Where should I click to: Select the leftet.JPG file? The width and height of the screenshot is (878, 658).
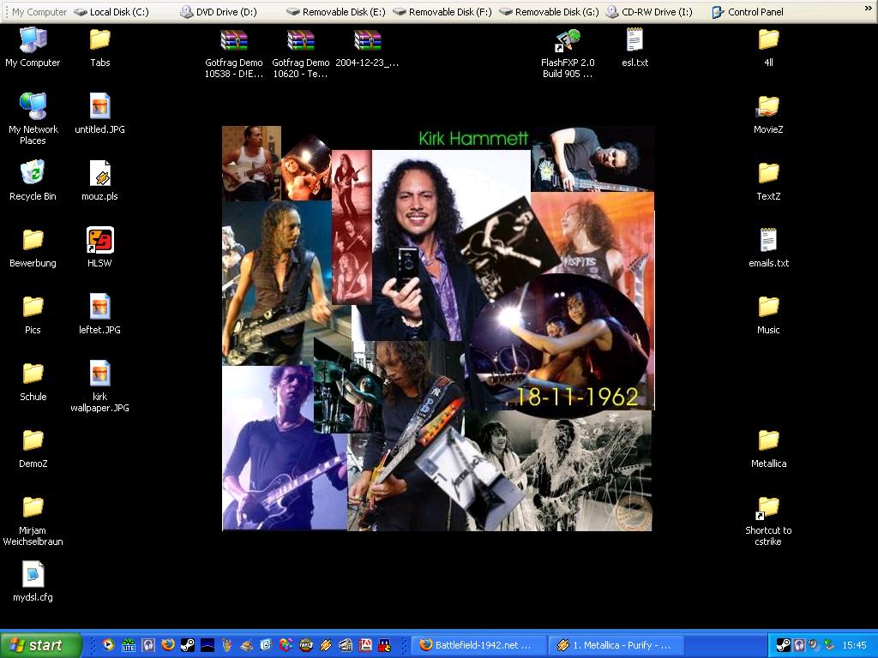99,314
